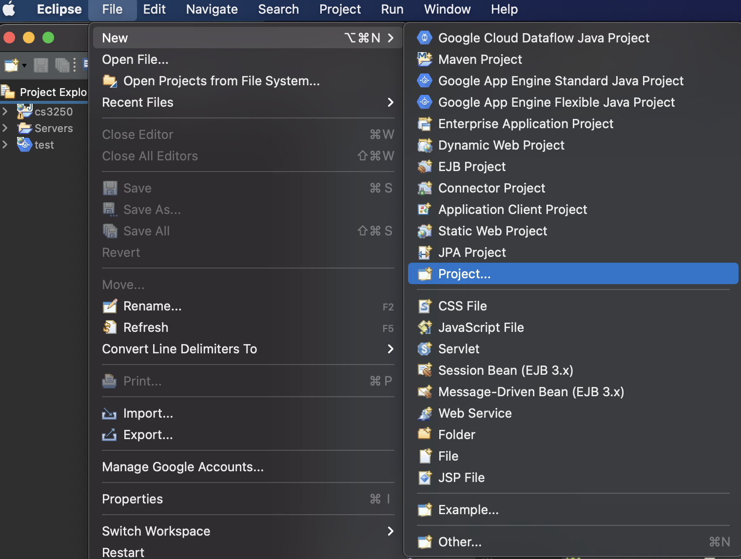Open the Search menu
The height and width of the screenshot is (559, 741).
coord(278,9)
